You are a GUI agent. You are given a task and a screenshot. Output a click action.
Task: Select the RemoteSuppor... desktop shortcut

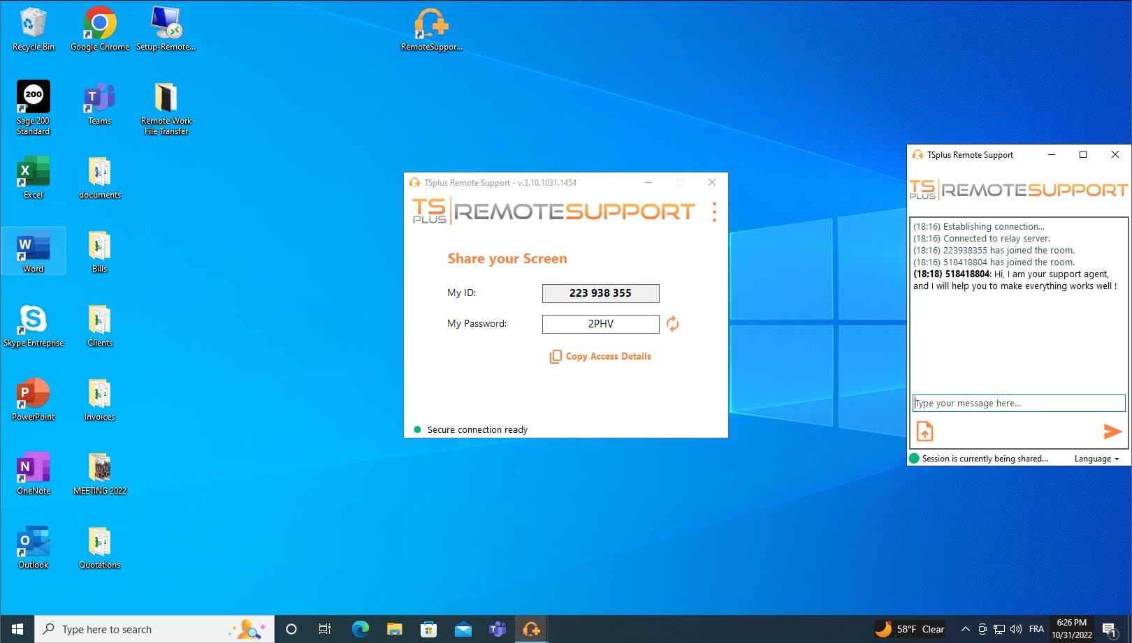(431, 29)
